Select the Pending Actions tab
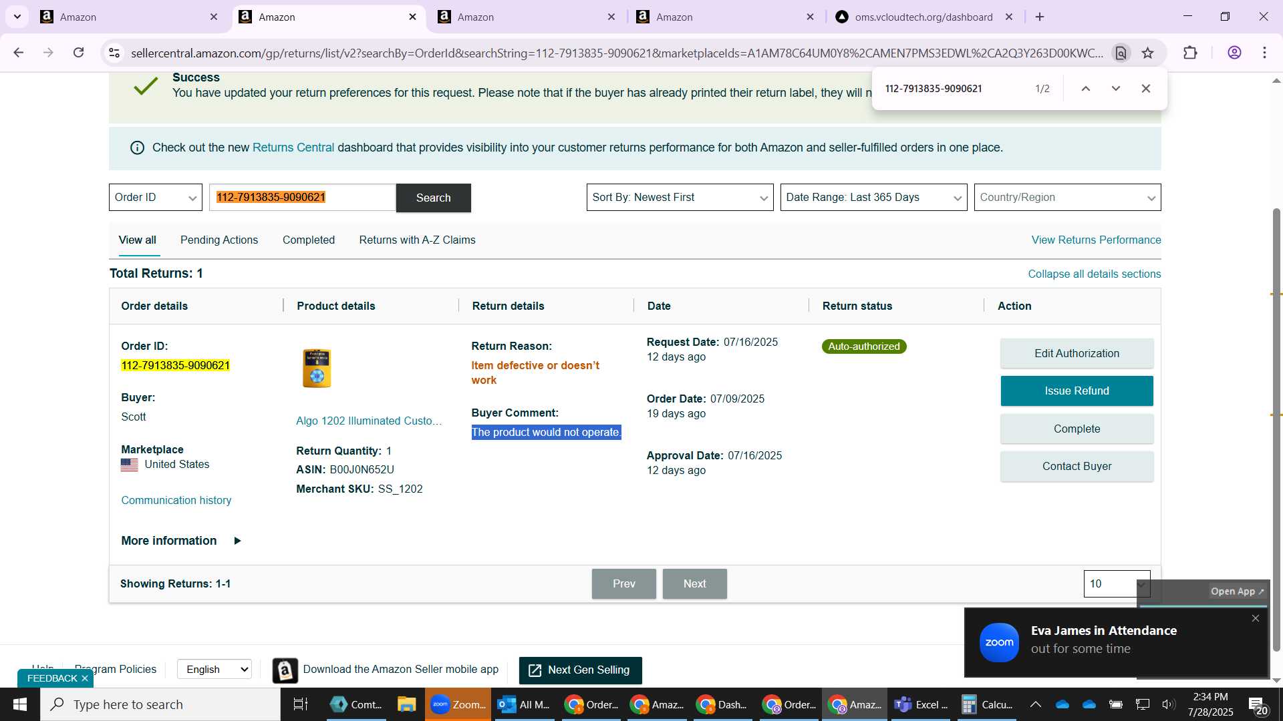1283x721 pixels. point(219,240)
